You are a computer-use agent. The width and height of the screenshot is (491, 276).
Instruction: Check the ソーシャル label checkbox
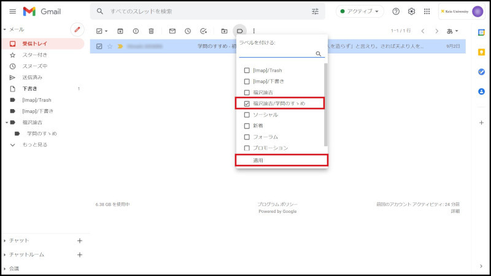point(247,115)
